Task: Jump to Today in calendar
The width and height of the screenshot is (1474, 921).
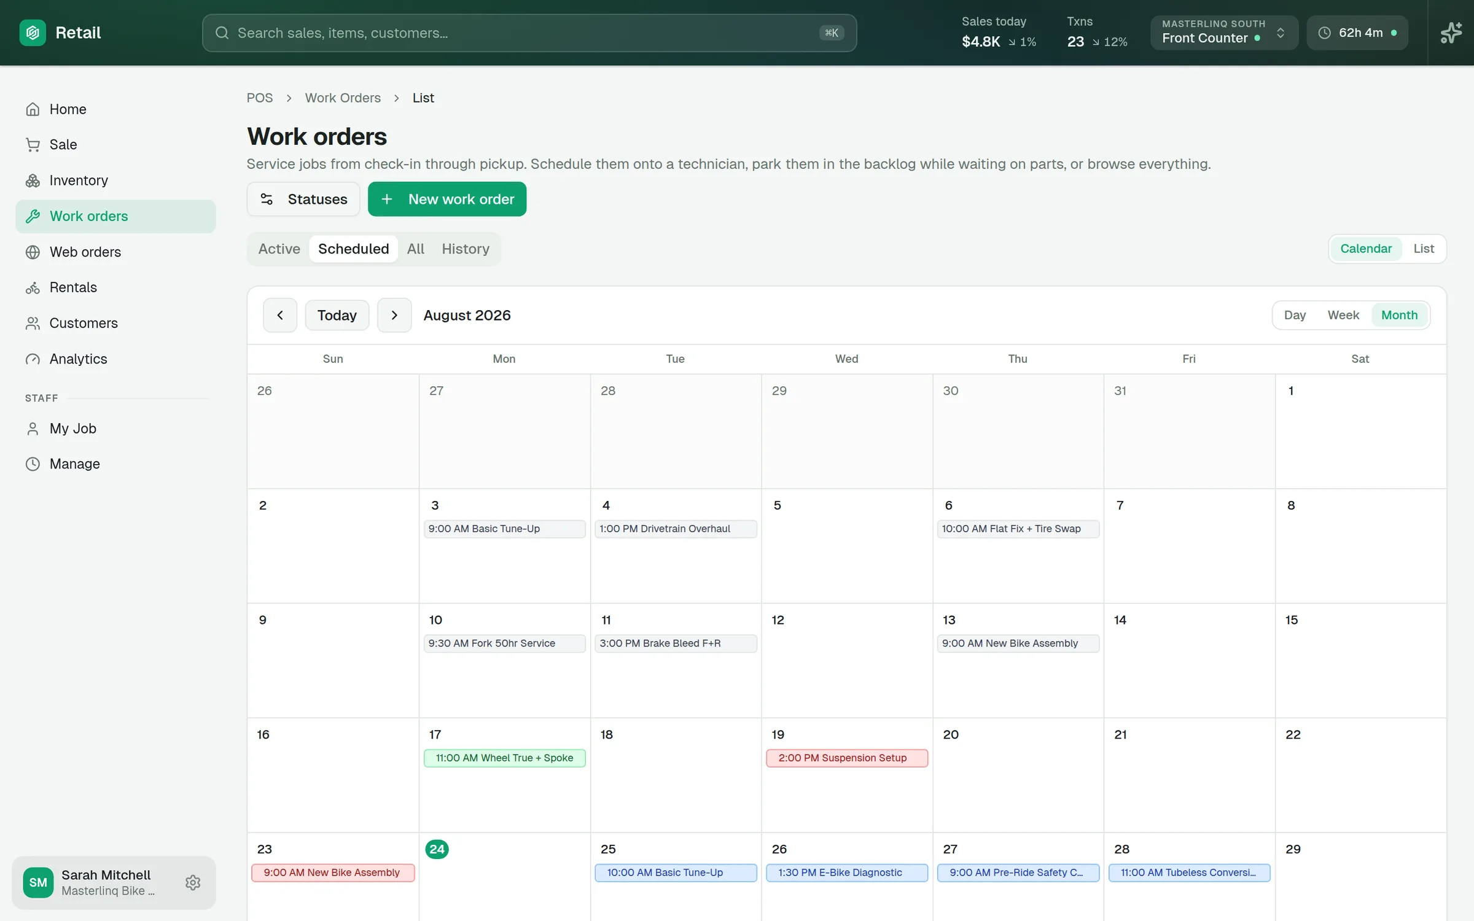Action: 337,316
